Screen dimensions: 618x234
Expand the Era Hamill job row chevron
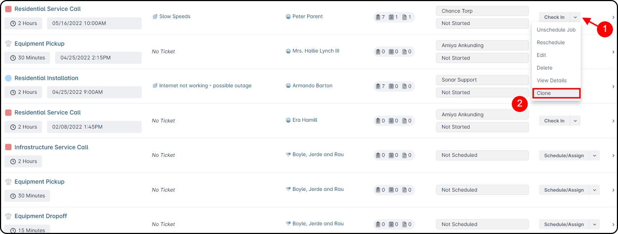613,121
